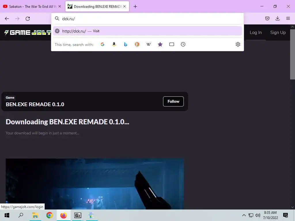Open the volume control tray icon
The width and height of the screenshot is (295, 221).
point(258,215)
